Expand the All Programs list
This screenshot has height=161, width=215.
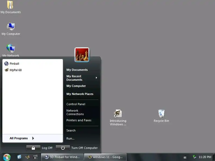coord(33,138)
